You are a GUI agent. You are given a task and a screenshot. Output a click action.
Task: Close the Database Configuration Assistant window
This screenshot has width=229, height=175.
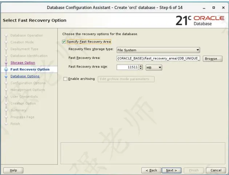(x=223, y=8)
